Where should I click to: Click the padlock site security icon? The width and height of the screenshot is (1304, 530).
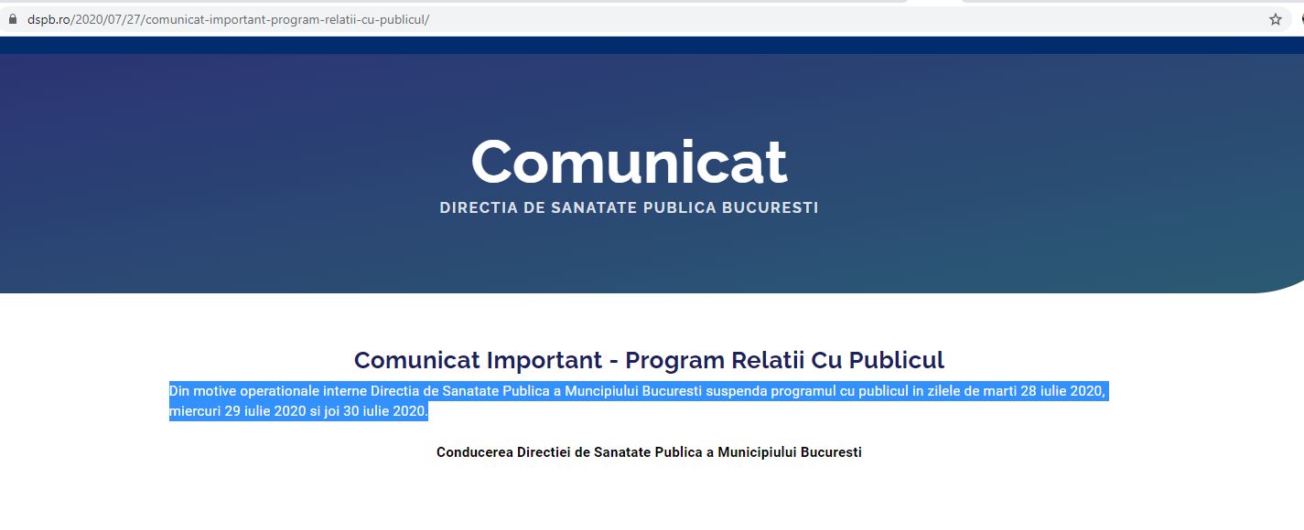[x=13, y=19]
